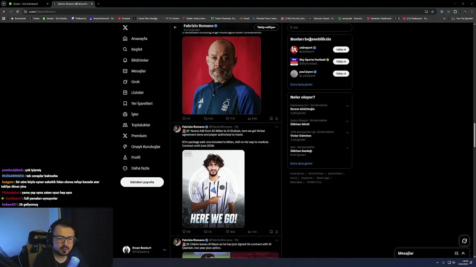476x267 pixels.
Task: Go back with the profile header arrow
Action: (x=175, y=27)
